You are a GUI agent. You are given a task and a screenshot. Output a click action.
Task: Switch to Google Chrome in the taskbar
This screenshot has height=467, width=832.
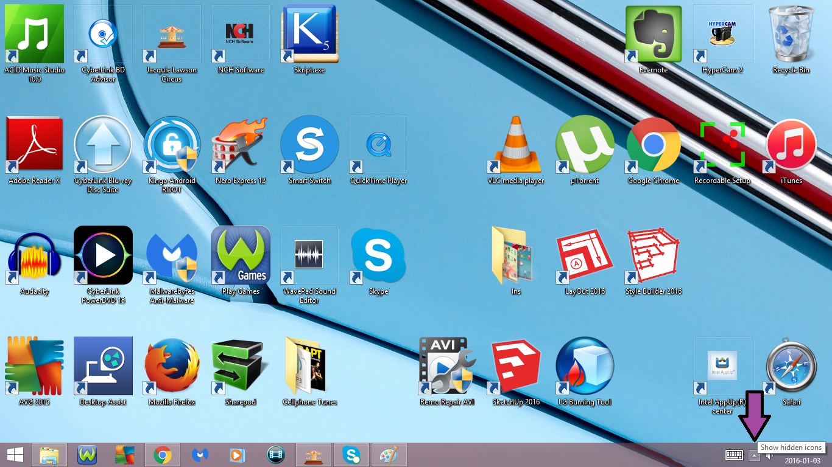coord(162,455)
